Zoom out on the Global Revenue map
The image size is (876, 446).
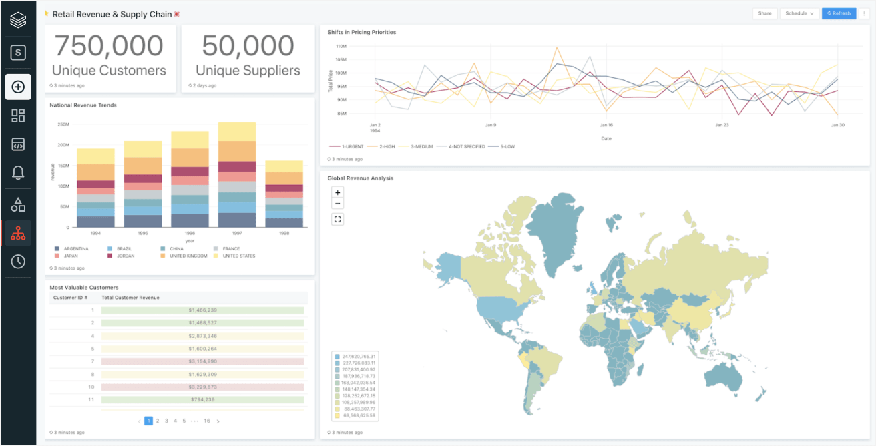338,204
